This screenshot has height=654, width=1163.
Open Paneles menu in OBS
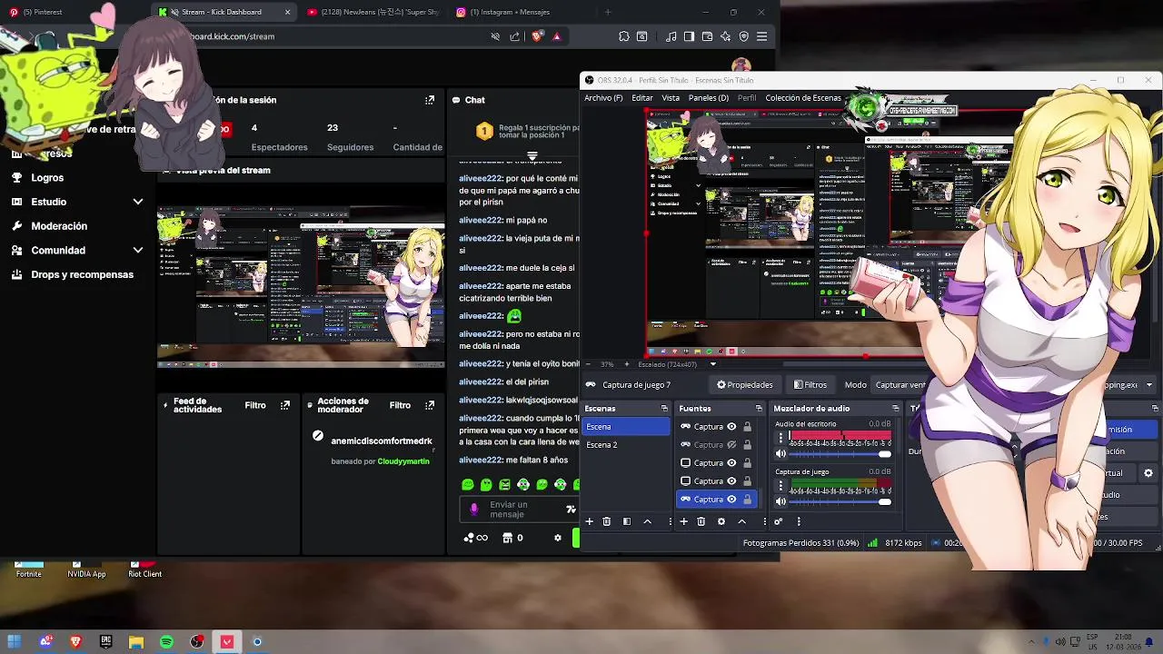[708, 98]
